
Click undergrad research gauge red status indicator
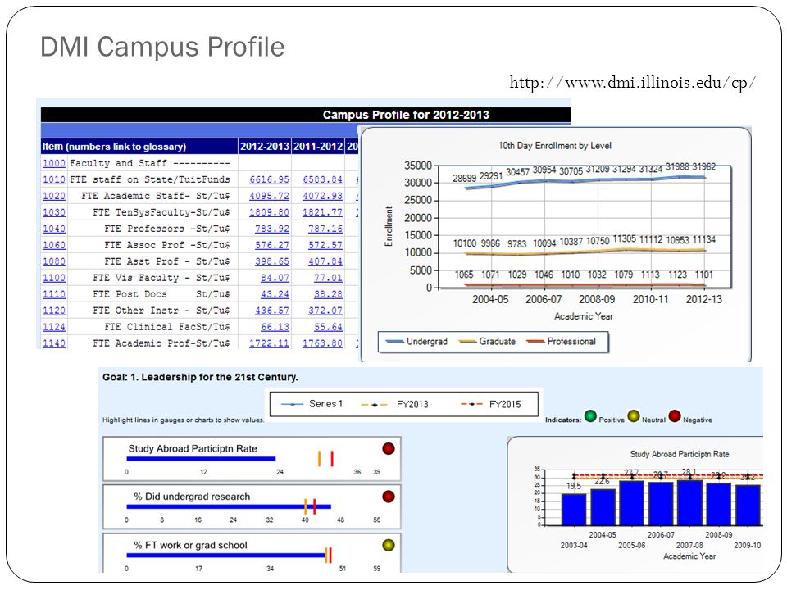click(389, 497)
